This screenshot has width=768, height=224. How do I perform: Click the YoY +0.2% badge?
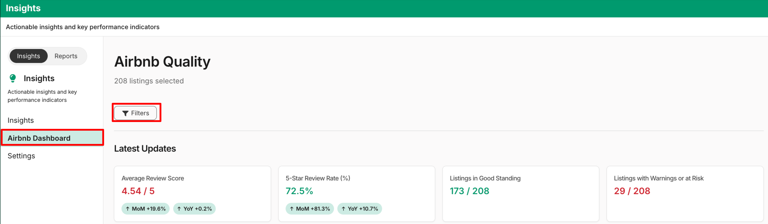tap(194, 209)
